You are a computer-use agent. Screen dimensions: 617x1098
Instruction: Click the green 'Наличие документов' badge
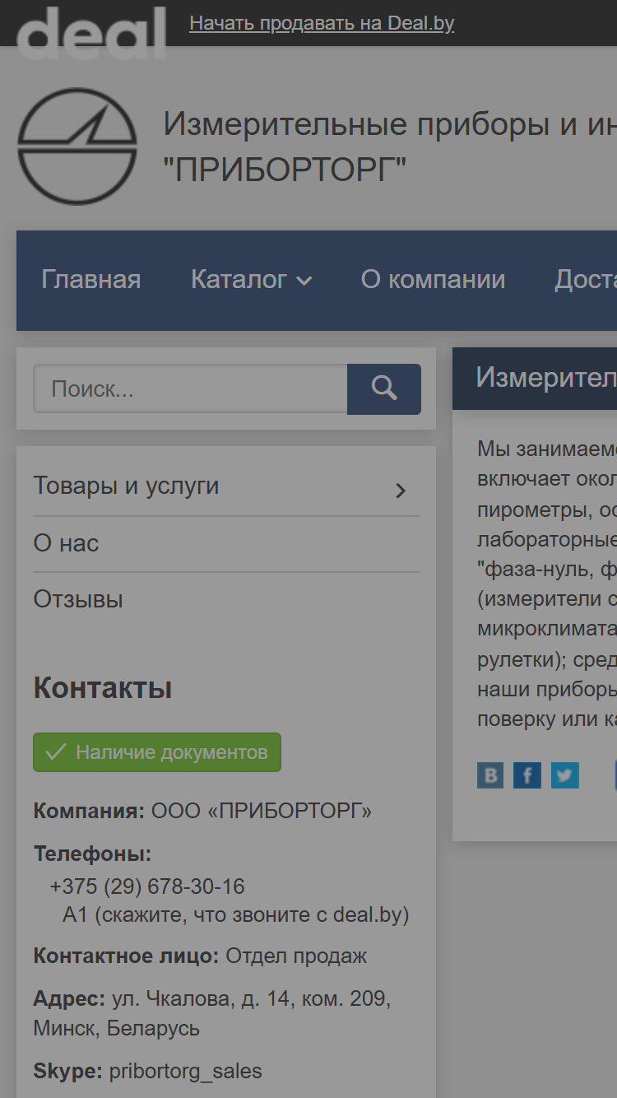point(157,752)
